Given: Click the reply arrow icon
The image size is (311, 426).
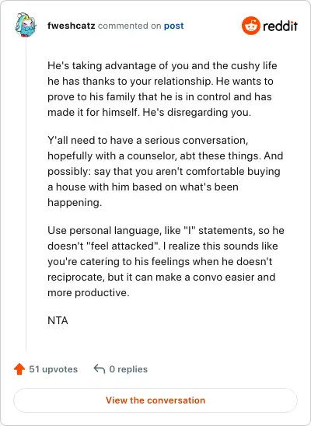Looking at the screenshot, I should [100, 369].
